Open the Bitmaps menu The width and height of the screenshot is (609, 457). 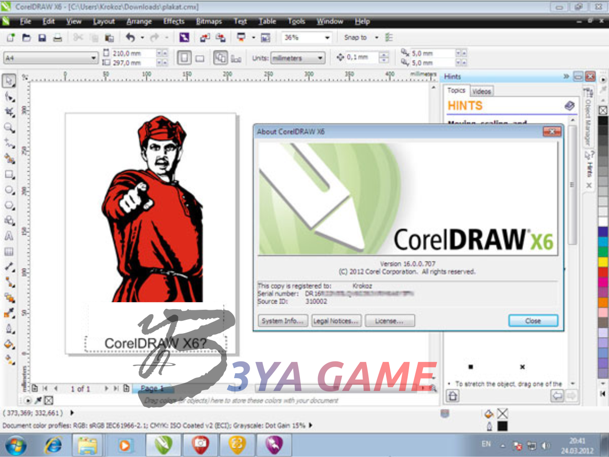(209, 22)
